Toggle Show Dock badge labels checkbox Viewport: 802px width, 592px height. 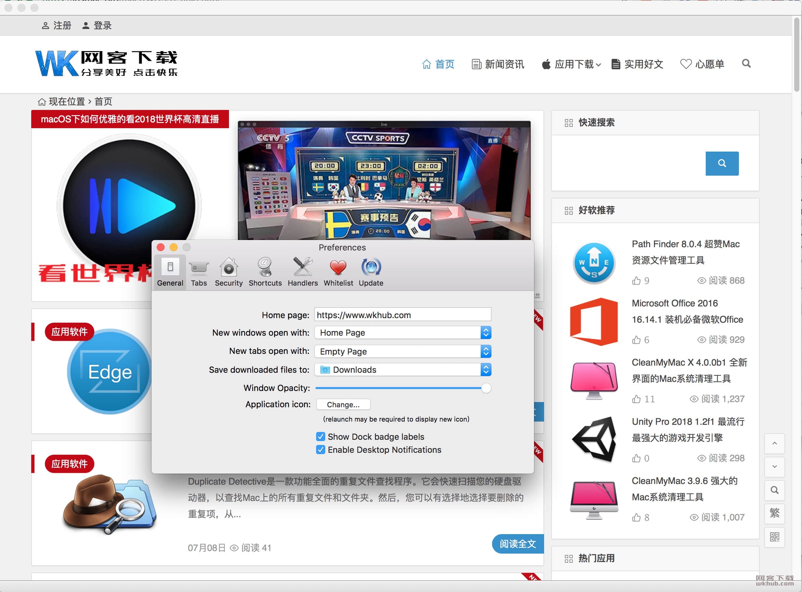coord(321,437)
